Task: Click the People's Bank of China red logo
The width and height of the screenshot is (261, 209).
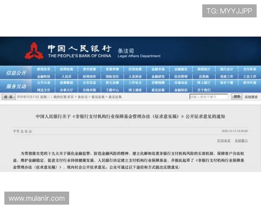Action: [x=34, y=51]
